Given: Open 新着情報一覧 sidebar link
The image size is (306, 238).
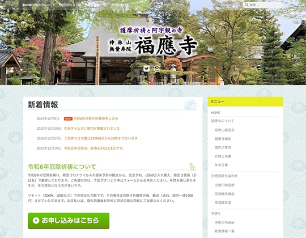Looking at the screenshot, I should tap(224, 231).
